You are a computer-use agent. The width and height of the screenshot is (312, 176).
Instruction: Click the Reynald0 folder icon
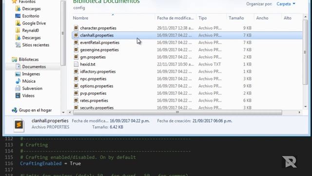(x=18, y=30)
